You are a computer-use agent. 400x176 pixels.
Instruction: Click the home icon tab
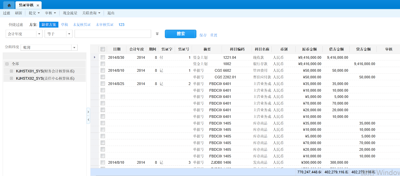(x=9, y=5)
